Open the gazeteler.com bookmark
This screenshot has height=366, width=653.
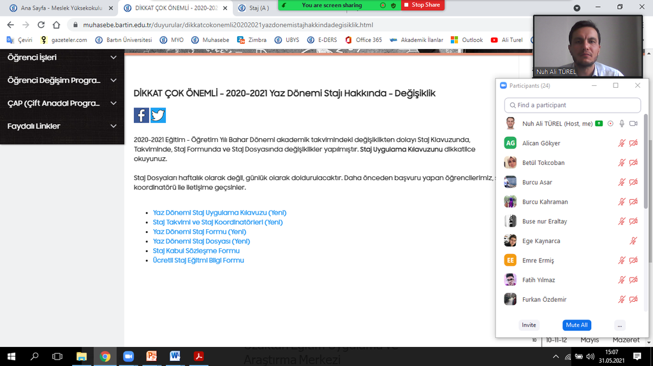[x=64, y=40]
